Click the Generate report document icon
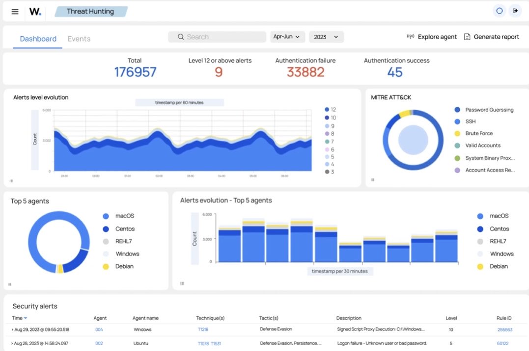This screenshot has width=529, height=351. point(467,37)
